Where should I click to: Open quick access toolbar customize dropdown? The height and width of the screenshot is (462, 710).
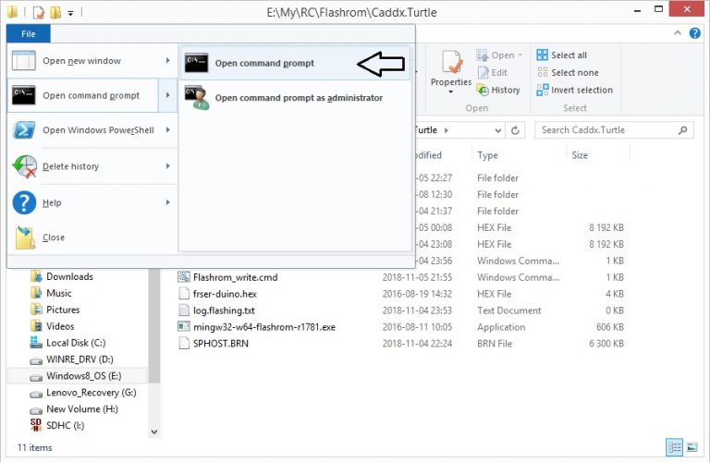pos(70,13)
